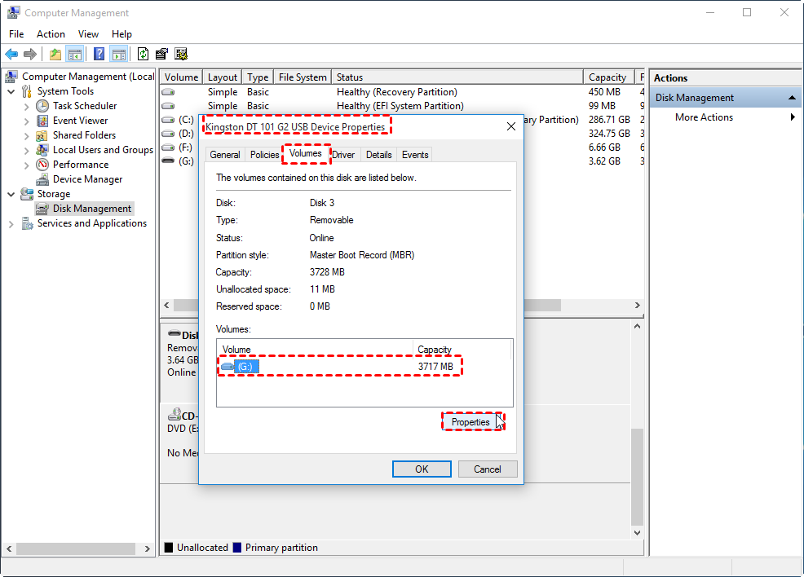Open Help via the blue question mark icon

tap(99, 54)
